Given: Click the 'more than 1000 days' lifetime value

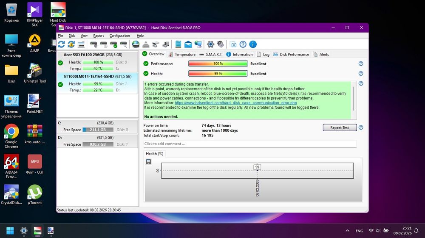Looking at the screenshot, I should tap(220, 130).
